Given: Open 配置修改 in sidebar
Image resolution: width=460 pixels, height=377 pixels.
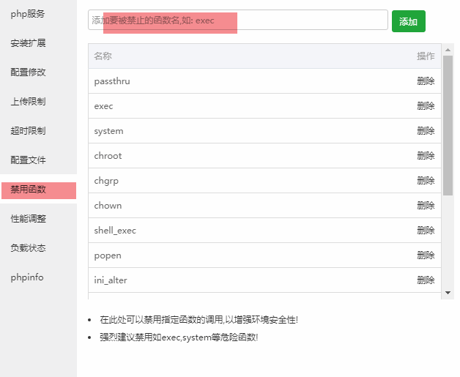Looking at the screenshot, I should click(x=28, y=72).
